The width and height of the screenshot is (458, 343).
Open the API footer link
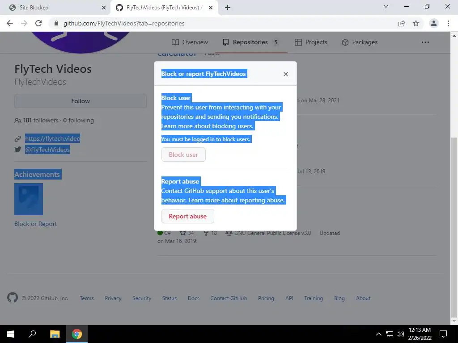[x=289, y=298]
